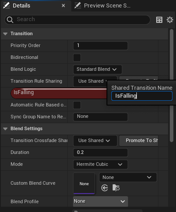Image resolution: width=176 pixels, height=212 pixels.
Task: Click Promote To Shared crossfade button
Action: pos(139,141)
